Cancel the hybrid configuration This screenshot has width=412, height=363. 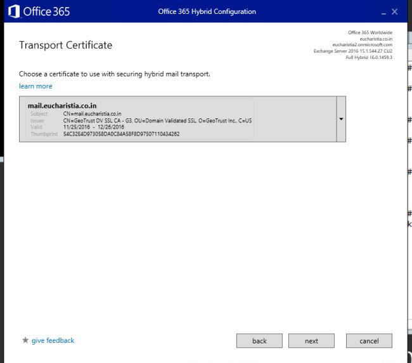(x=369, y=341)
